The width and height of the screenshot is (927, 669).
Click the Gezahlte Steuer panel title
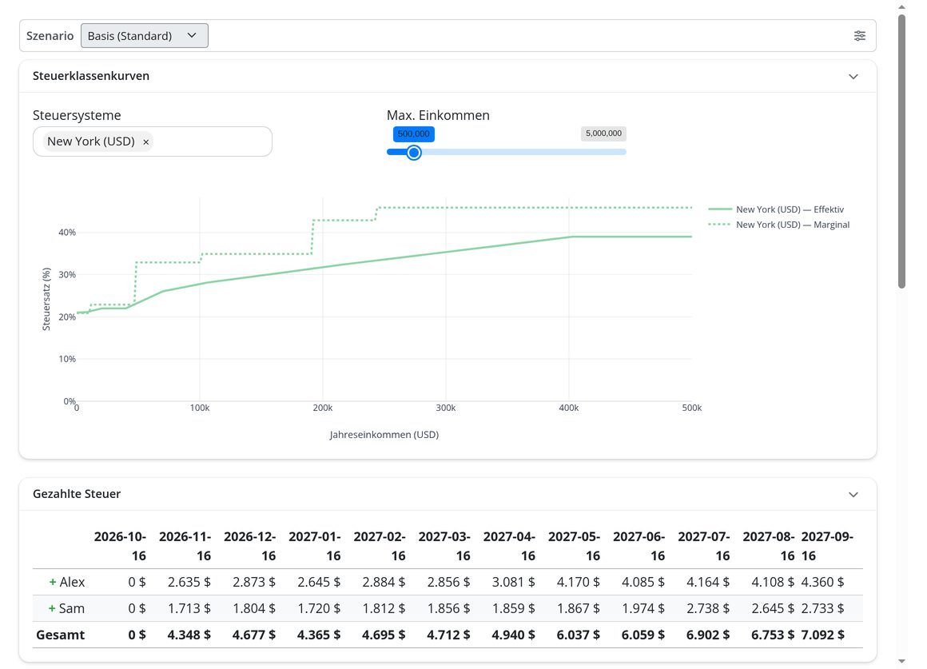77,494
